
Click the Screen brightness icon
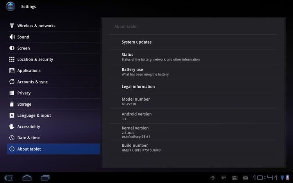tap(12, 48)
